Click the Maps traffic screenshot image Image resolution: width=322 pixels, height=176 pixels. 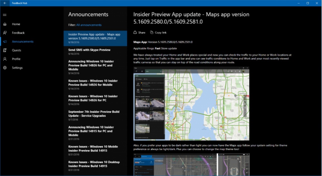click(191, 104)
